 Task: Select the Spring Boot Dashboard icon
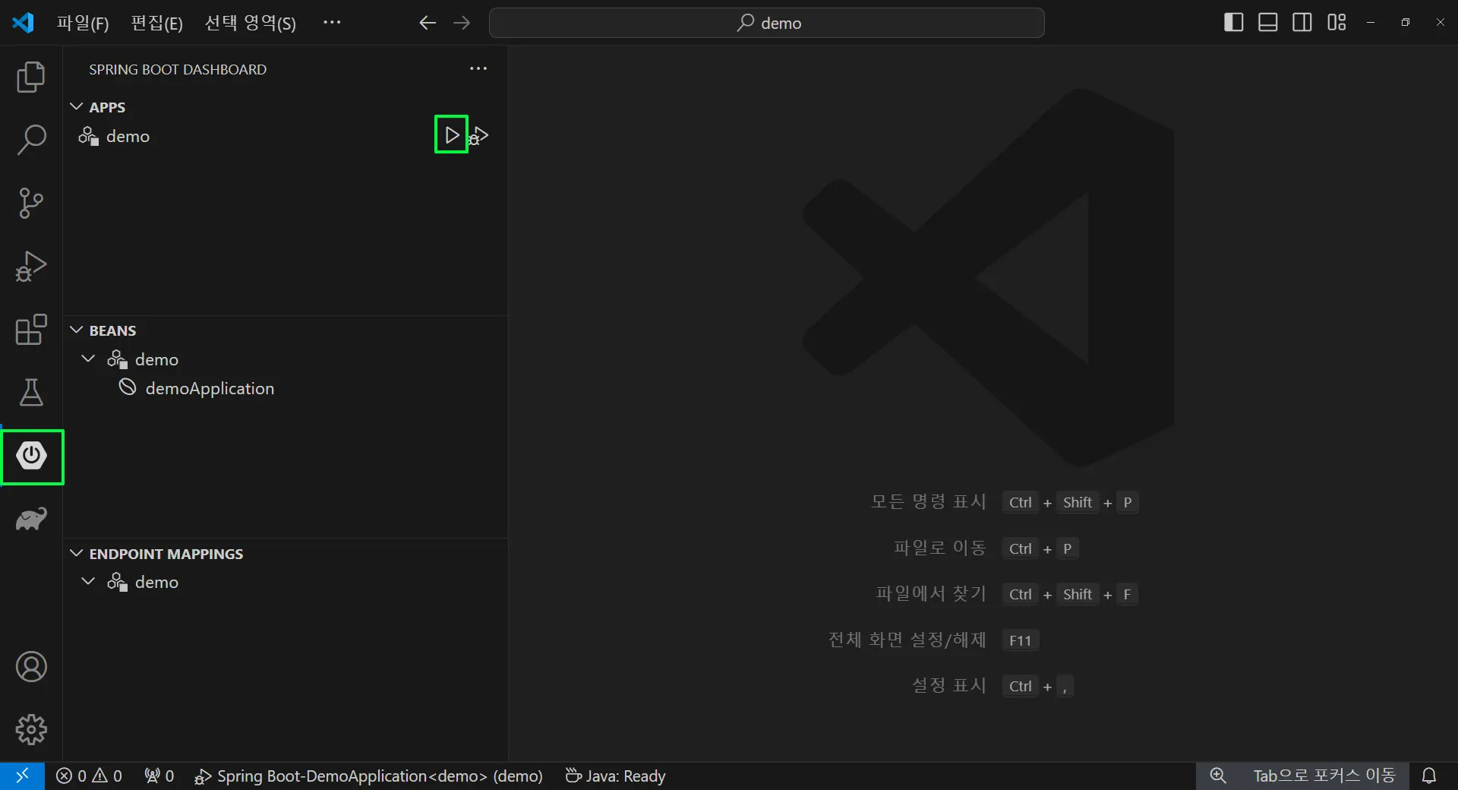point(32,456)
